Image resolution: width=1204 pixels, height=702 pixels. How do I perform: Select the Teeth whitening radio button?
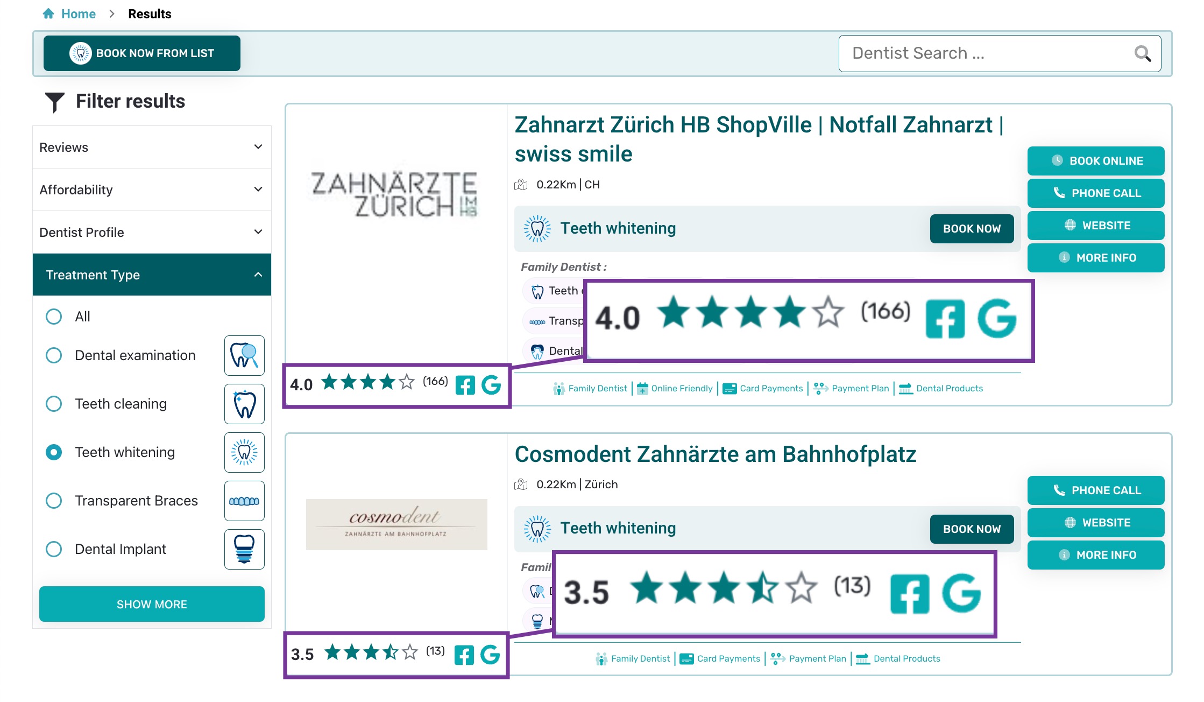pyautogui.click(x=54, y=452)
